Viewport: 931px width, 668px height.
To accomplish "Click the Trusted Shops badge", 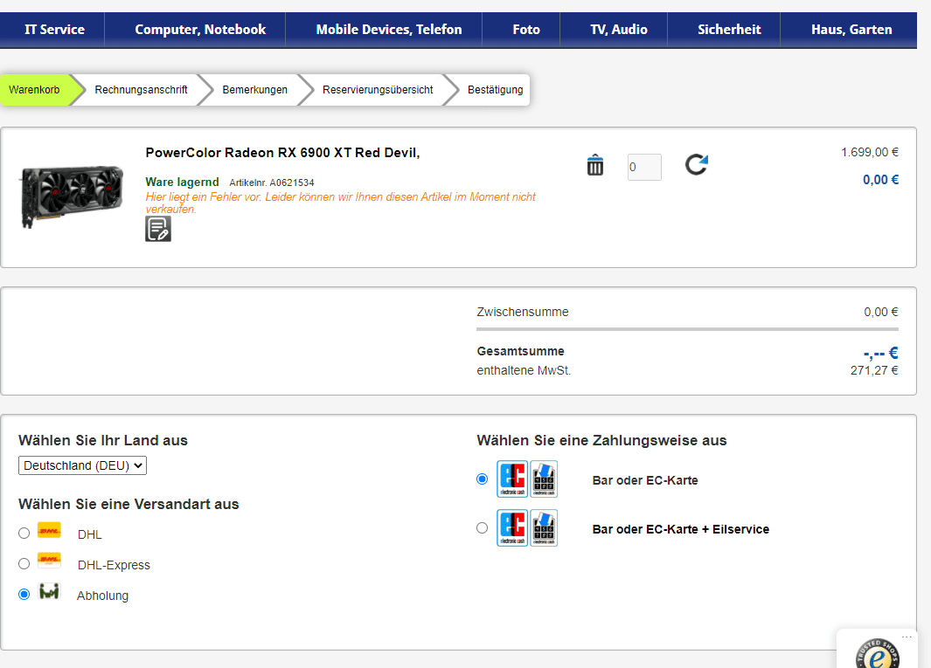I will click(x=878, y=654).
